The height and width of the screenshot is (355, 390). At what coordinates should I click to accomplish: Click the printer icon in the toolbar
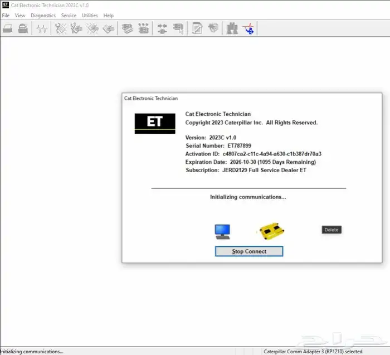23,29
